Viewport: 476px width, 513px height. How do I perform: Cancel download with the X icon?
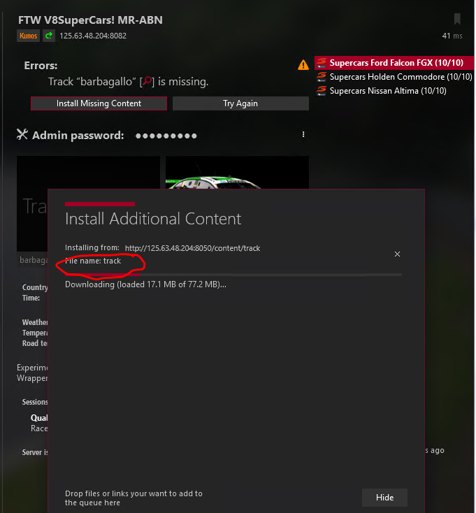coord(397,254)
